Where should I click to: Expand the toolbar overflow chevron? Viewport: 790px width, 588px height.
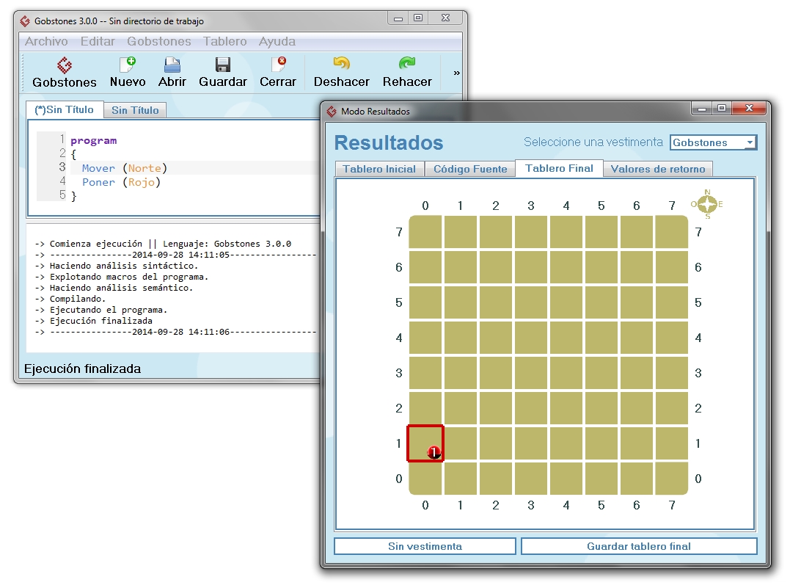[x=457, y=73]
